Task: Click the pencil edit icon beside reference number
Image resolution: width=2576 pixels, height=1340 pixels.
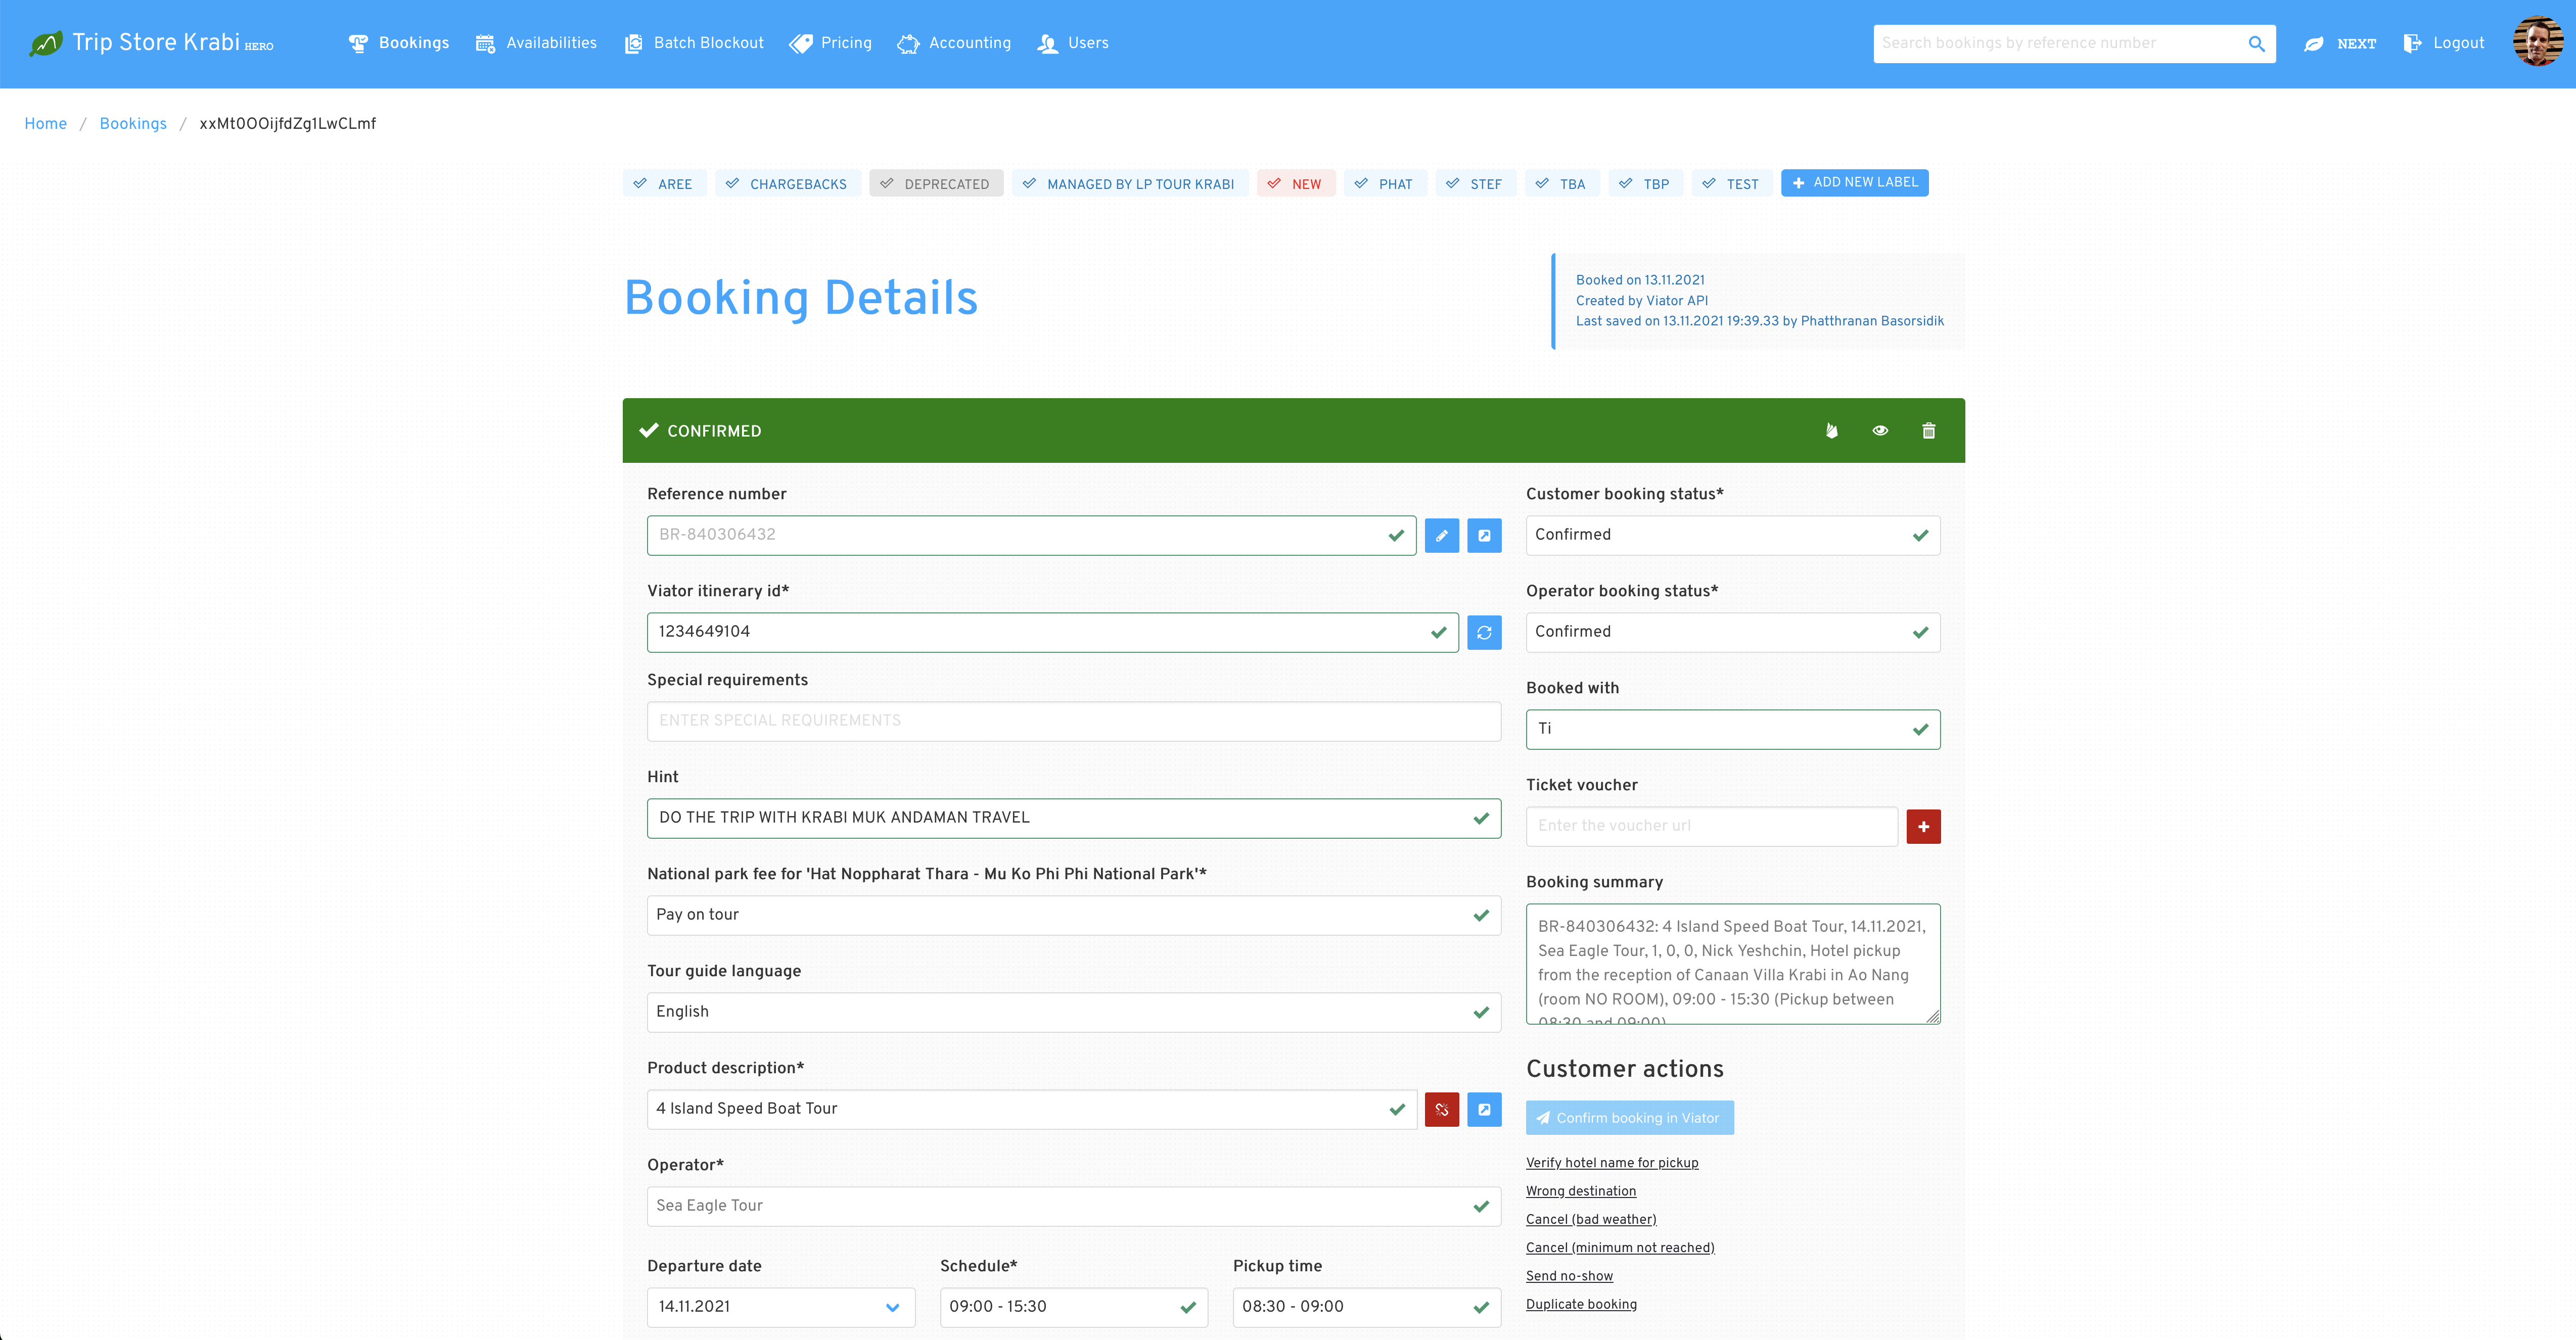Action: click(1441, 536)
